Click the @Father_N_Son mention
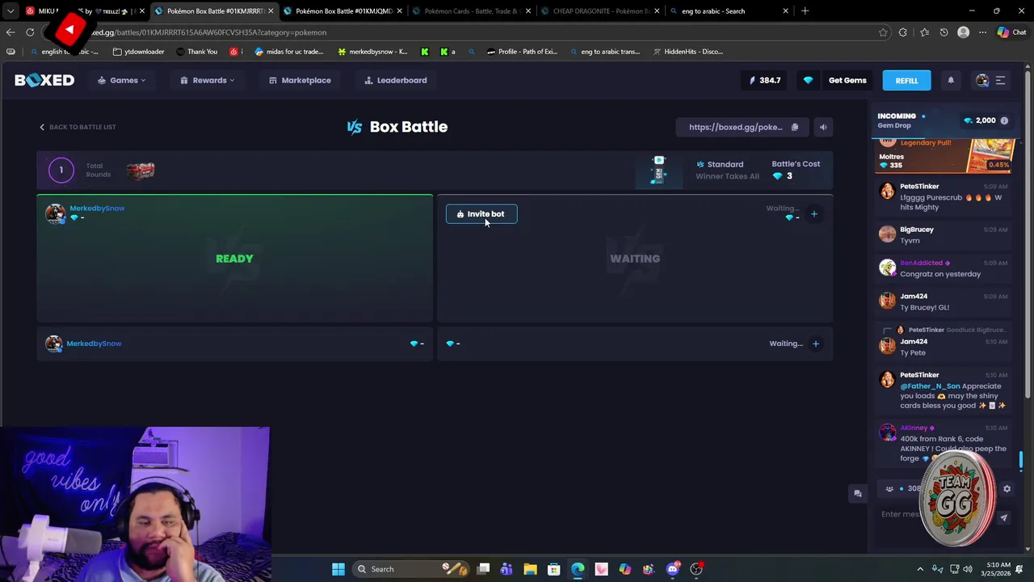This screenshot has height=582, width=1034. (x=930, y=386)
